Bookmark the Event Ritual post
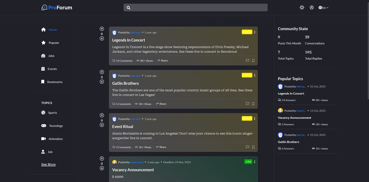The height and width of the screenshot is (182, 369). coord(253,147)
